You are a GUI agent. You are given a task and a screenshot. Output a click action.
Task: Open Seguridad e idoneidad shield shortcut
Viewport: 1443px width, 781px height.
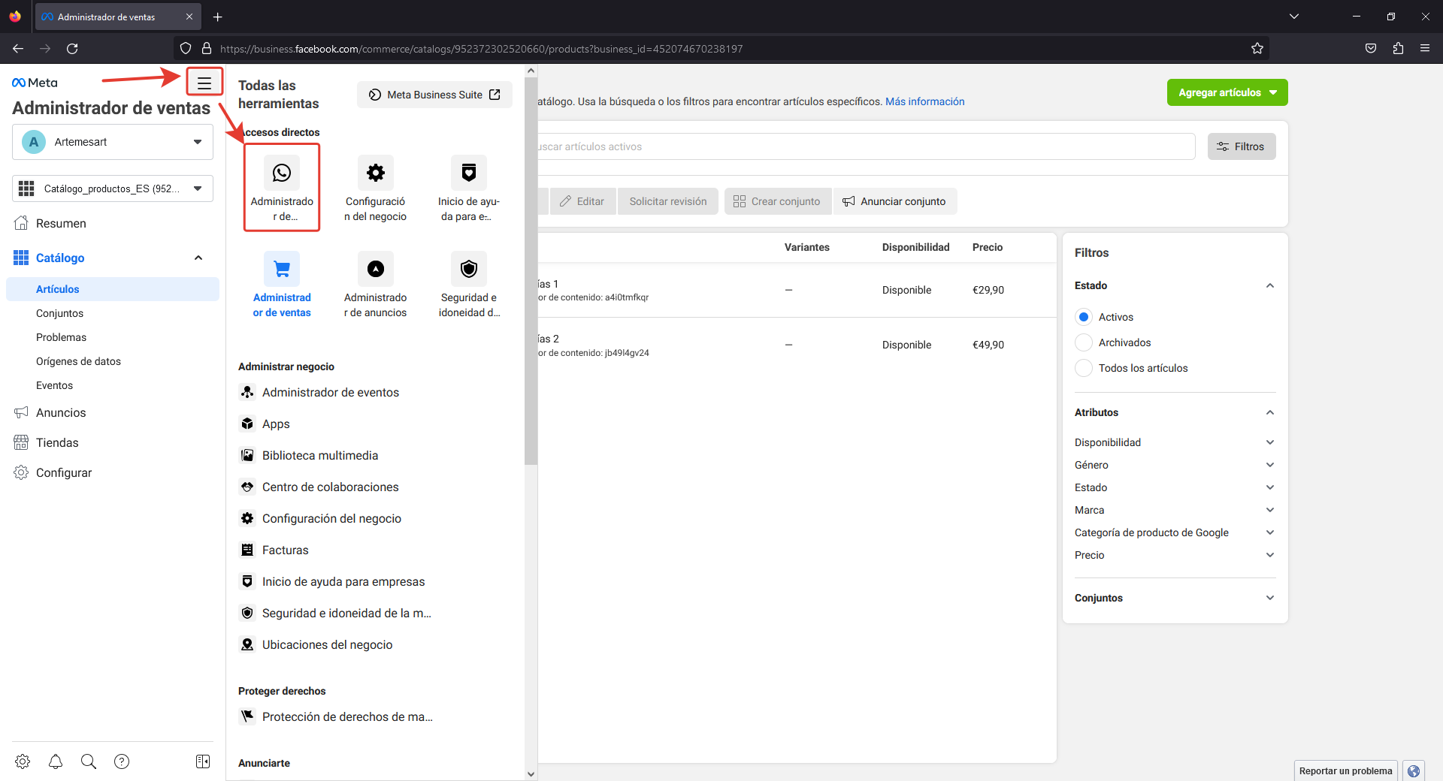click(x=469, y=269)
